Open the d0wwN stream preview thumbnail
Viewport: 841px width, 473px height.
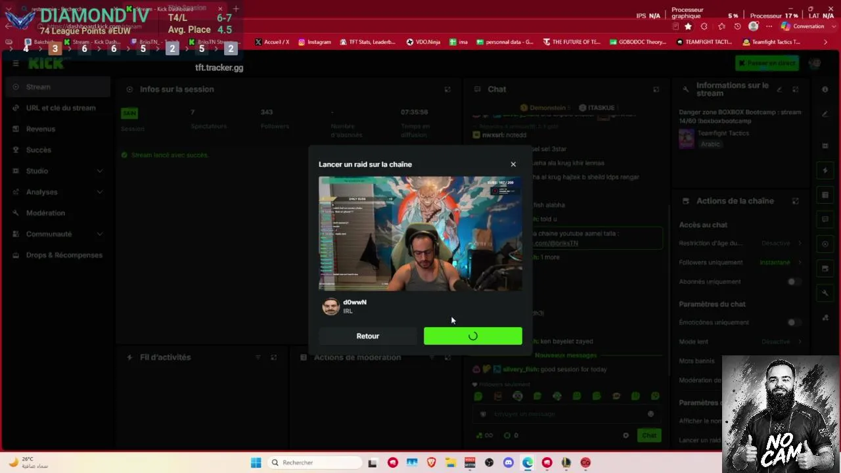pyautogui.click(x=420, y=233)
